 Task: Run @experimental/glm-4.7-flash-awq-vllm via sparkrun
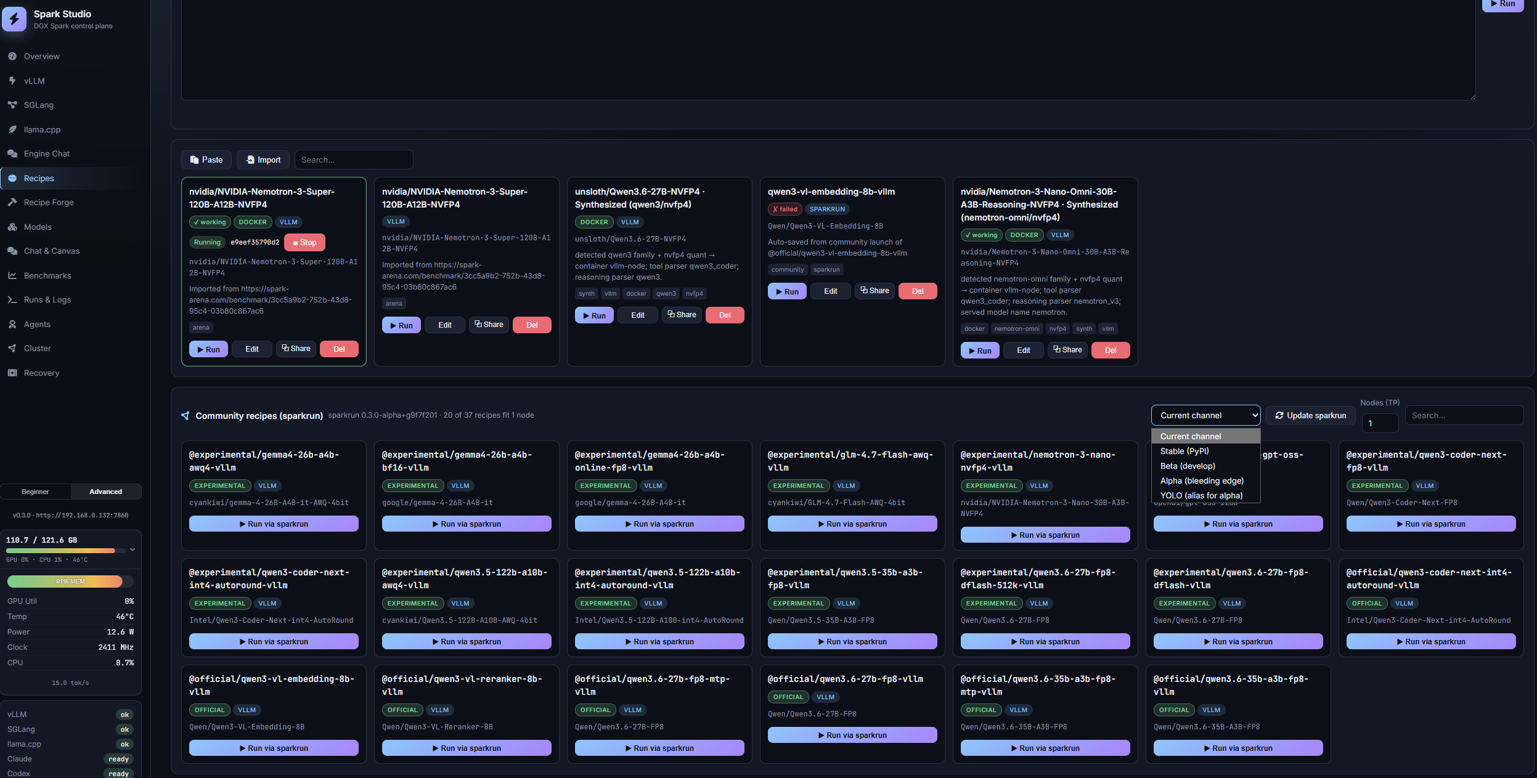point(852,524)
